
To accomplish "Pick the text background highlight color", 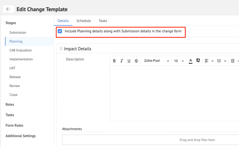I will (198, 61).
